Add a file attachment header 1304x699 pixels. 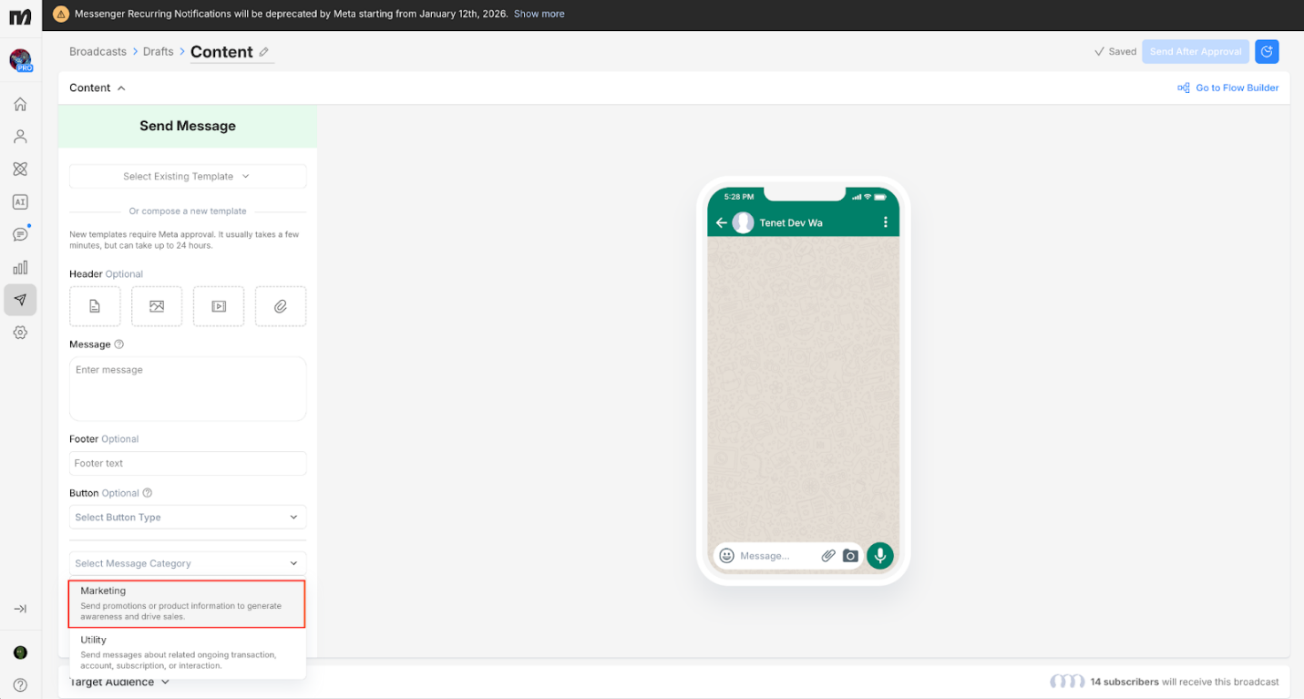pos(281,306)
